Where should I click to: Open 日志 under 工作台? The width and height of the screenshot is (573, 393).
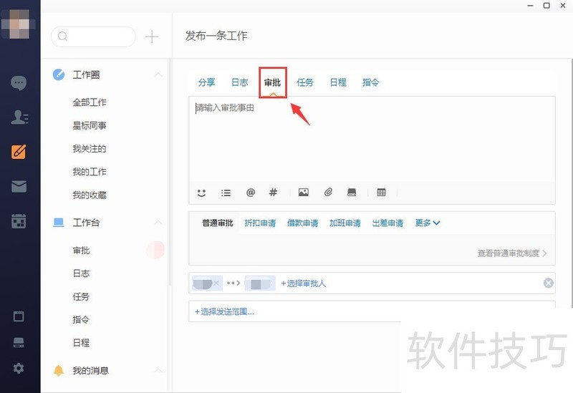coord(81,273)
